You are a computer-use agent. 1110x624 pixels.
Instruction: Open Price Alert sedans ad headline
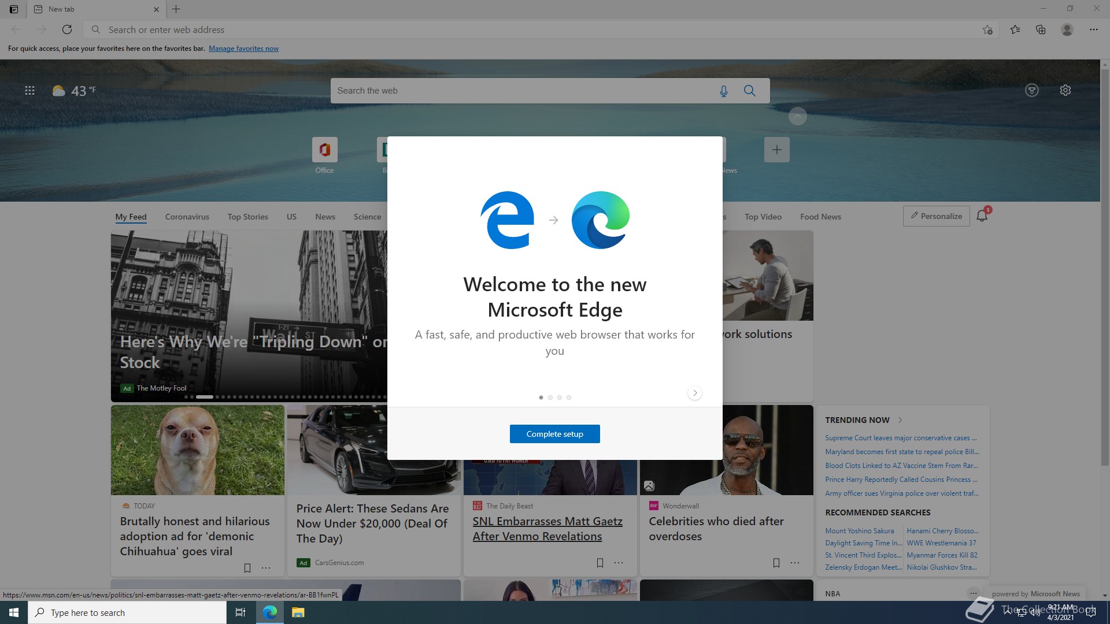[372, 523]
